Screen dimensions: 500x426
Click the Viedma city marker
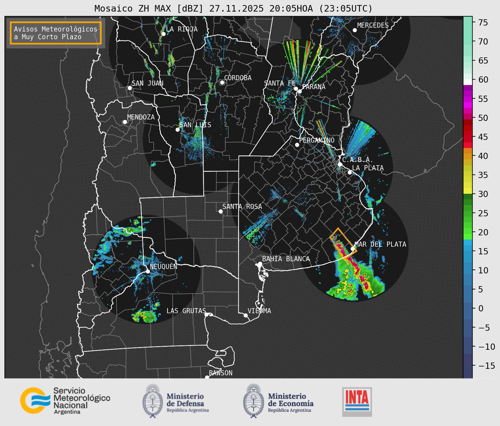pyautogui.click(x=246, y=315)
